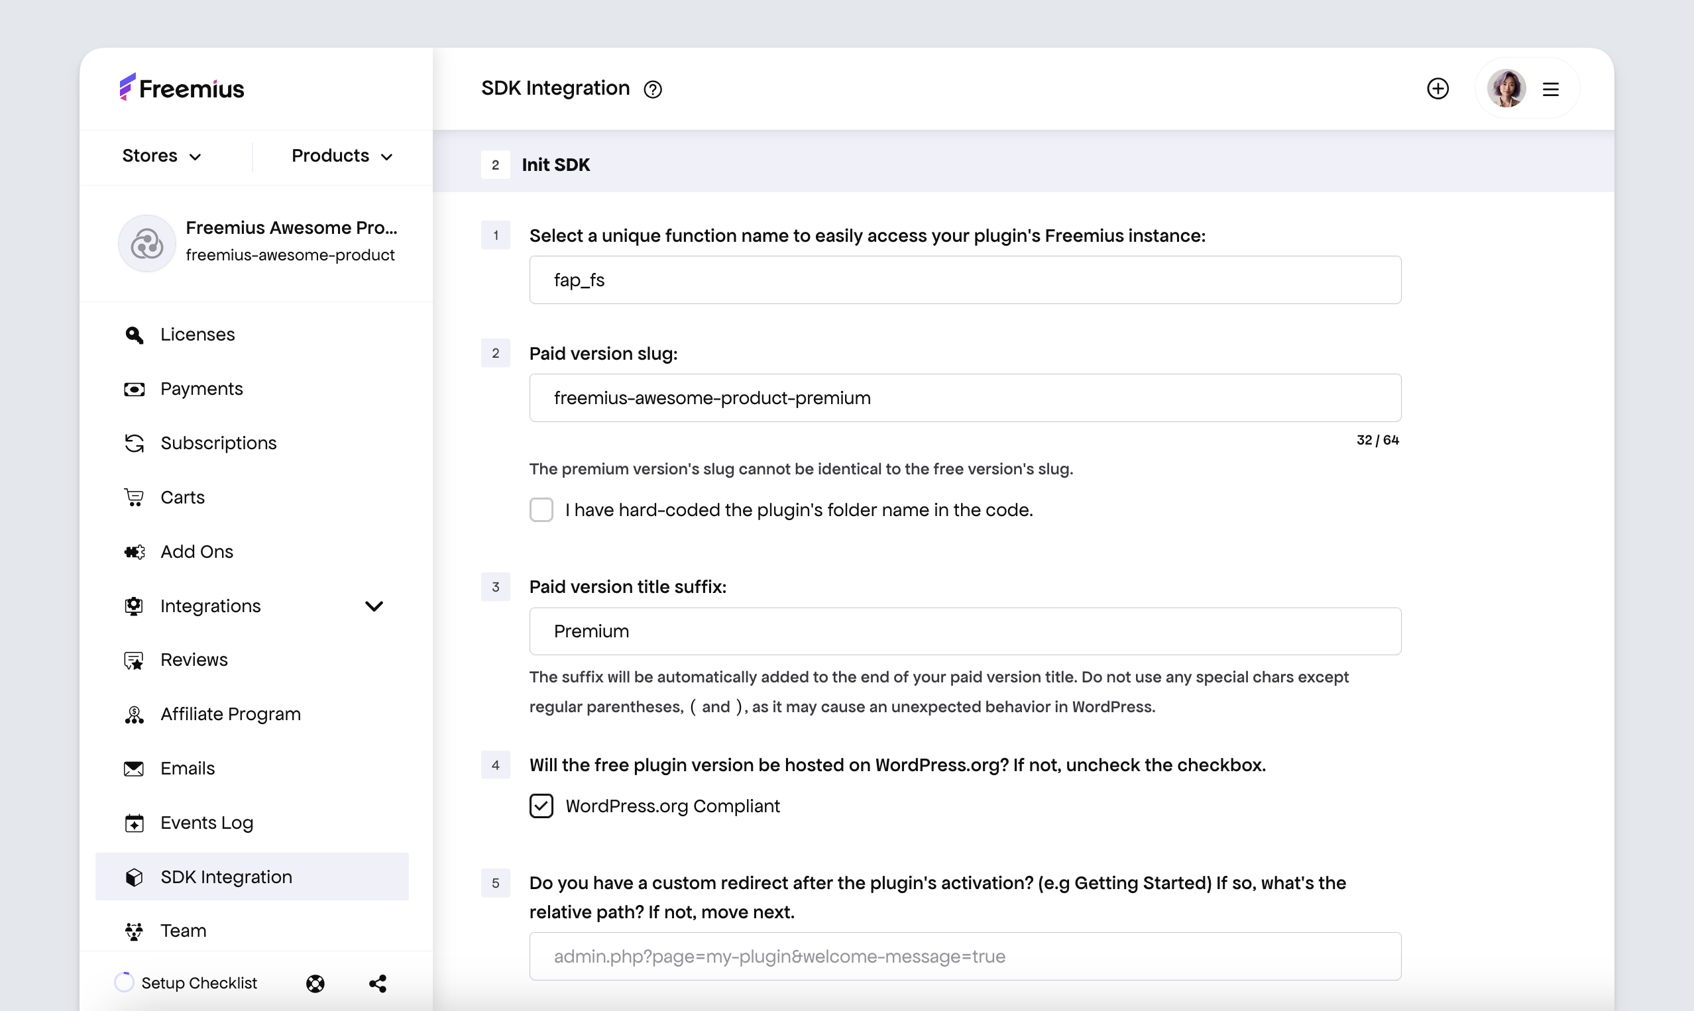The height and width of the screenshot is (1011, 1694).
Task: Expand the Integrations submenu chevron
Action: (374, 606)
